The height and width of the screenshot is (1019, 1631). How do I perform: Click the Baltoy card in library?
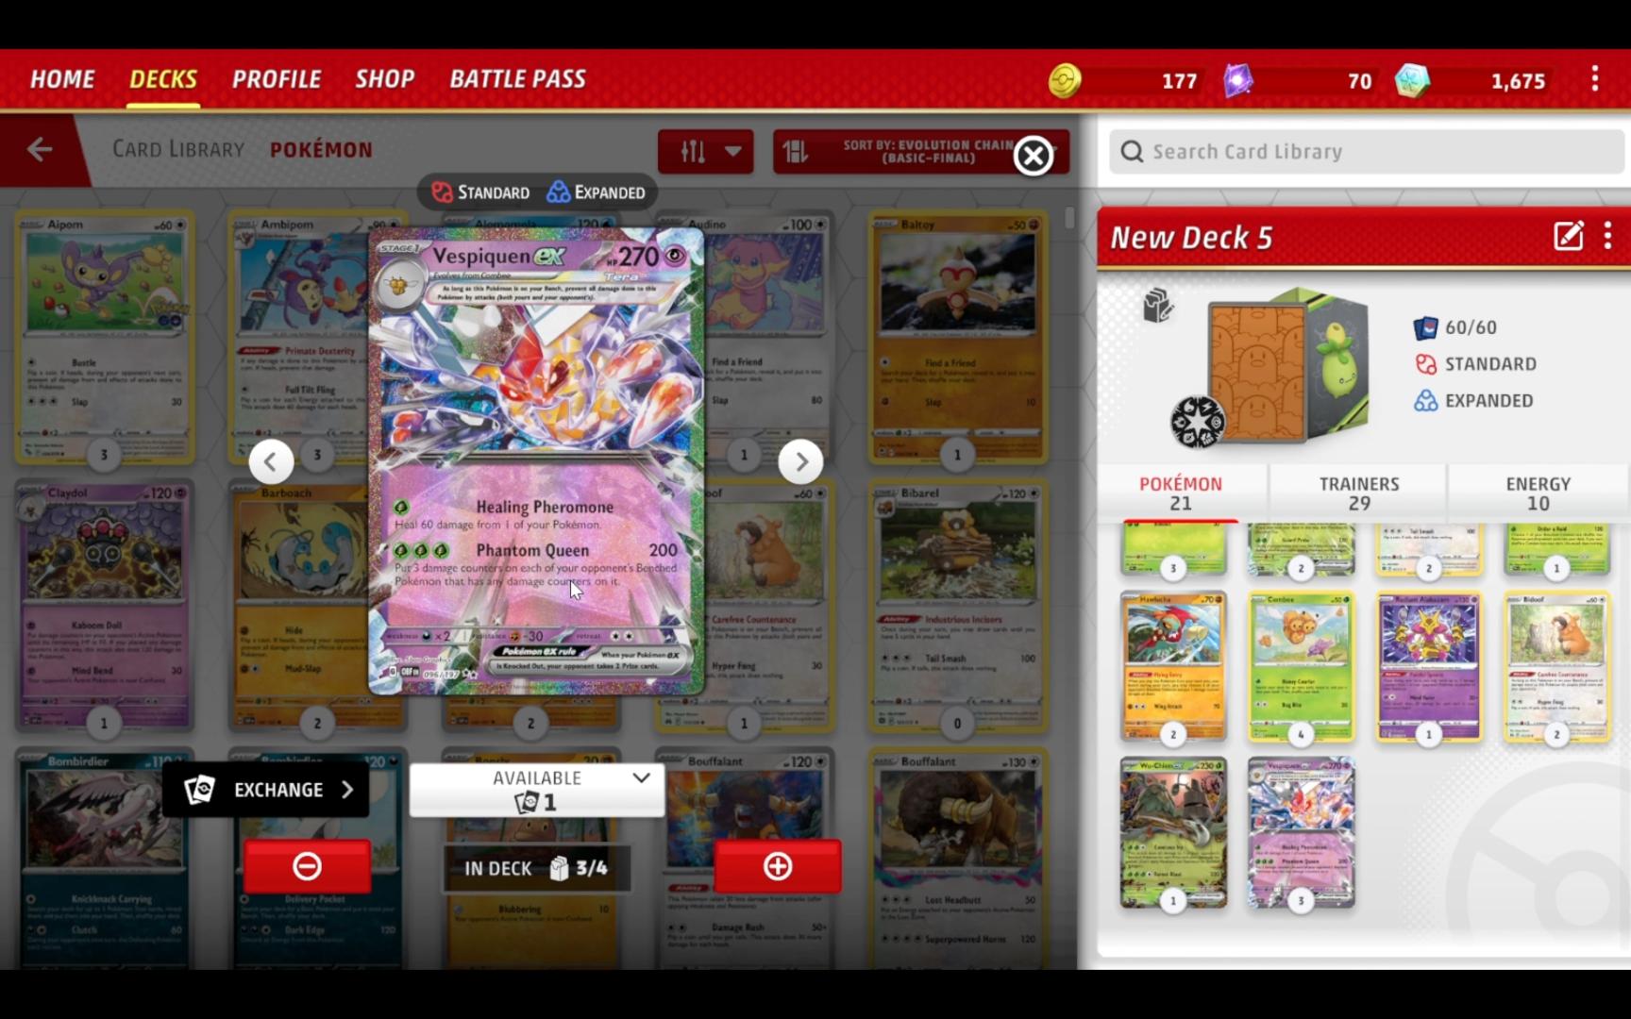pos(957,338)
